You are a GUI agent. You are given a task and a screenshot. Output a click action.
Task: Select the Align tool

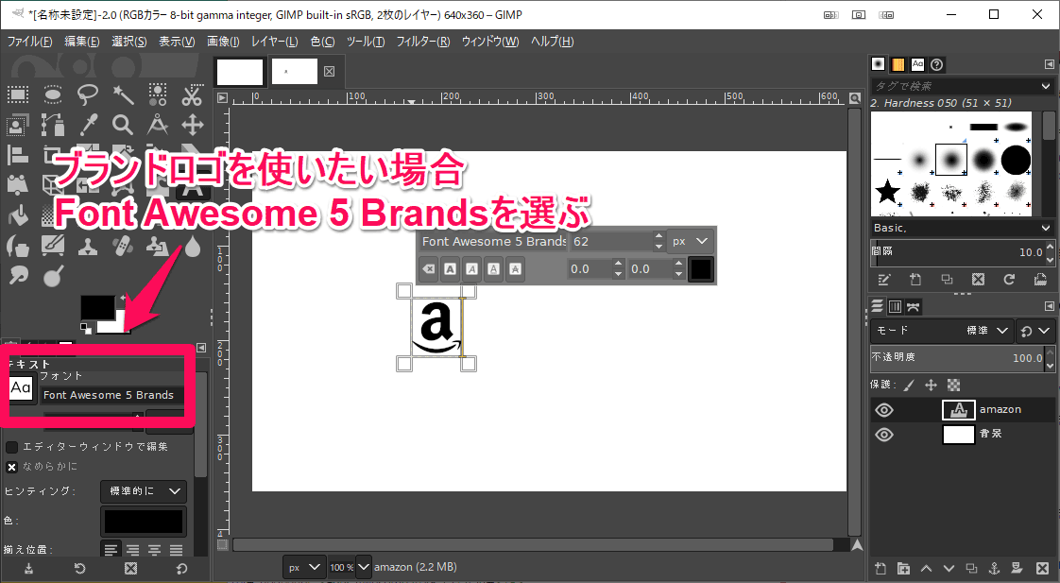pyautogui.click(x=18, y=155)
